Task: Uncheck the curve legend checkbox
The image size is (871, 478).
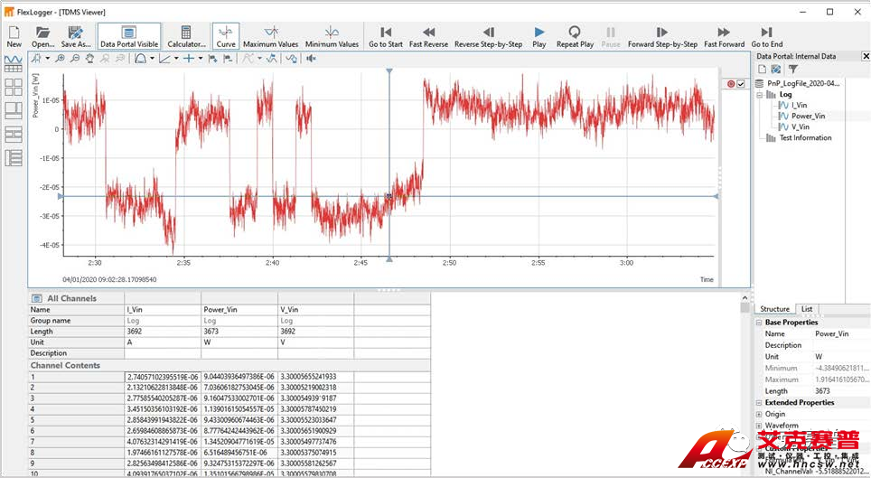Action: tap(741, 84)
